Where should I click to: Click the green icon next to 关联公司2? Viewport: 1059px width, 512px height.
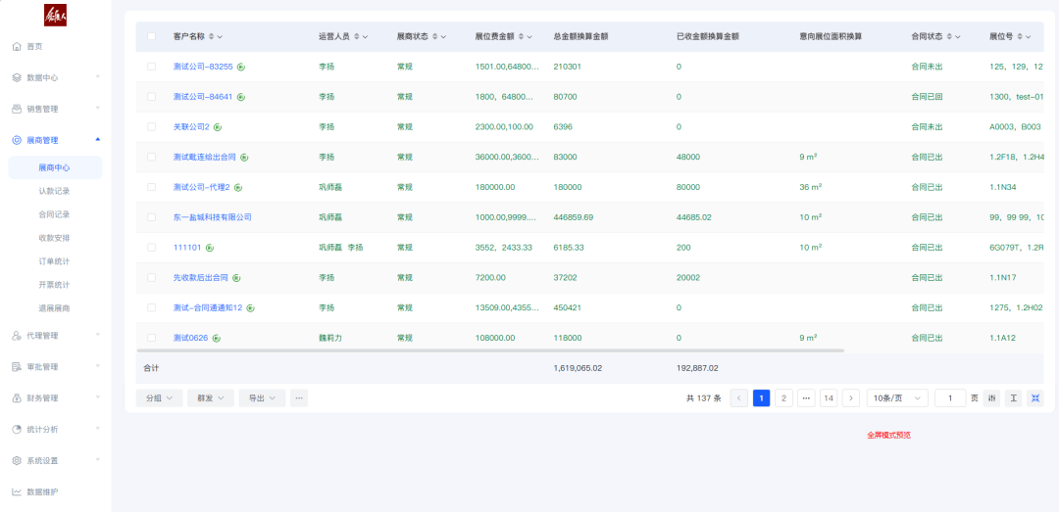tap(218, 127)
